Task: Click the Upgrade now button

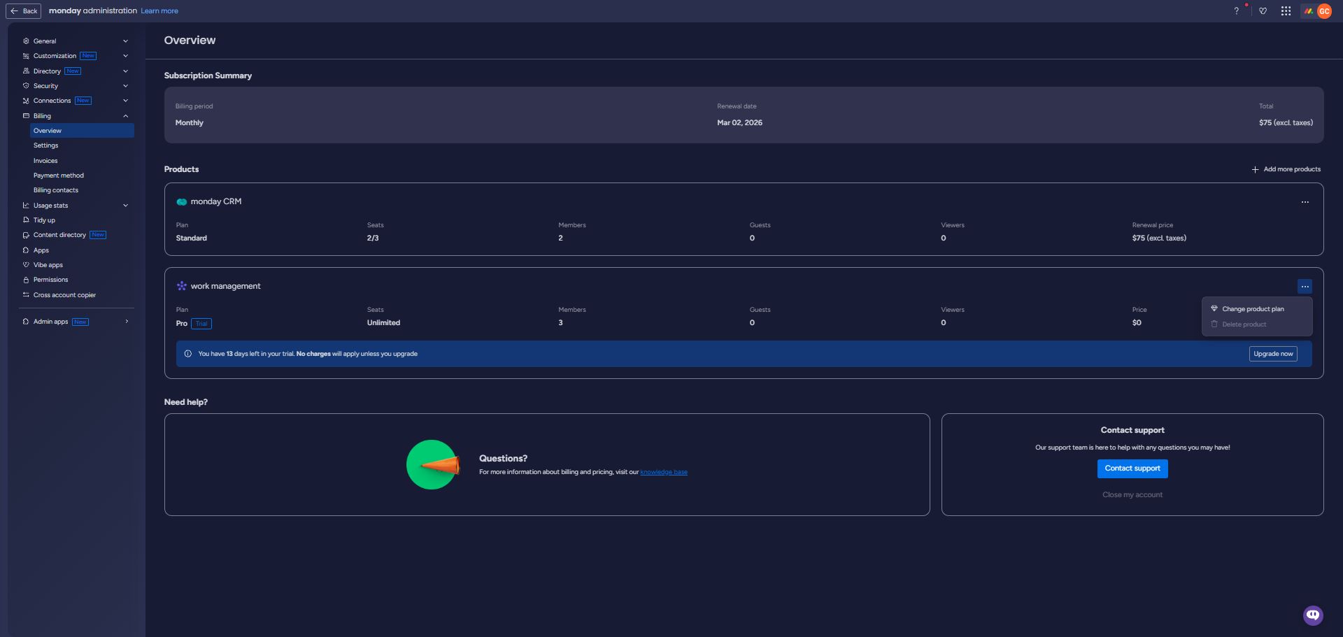Action: (1273, 354)
